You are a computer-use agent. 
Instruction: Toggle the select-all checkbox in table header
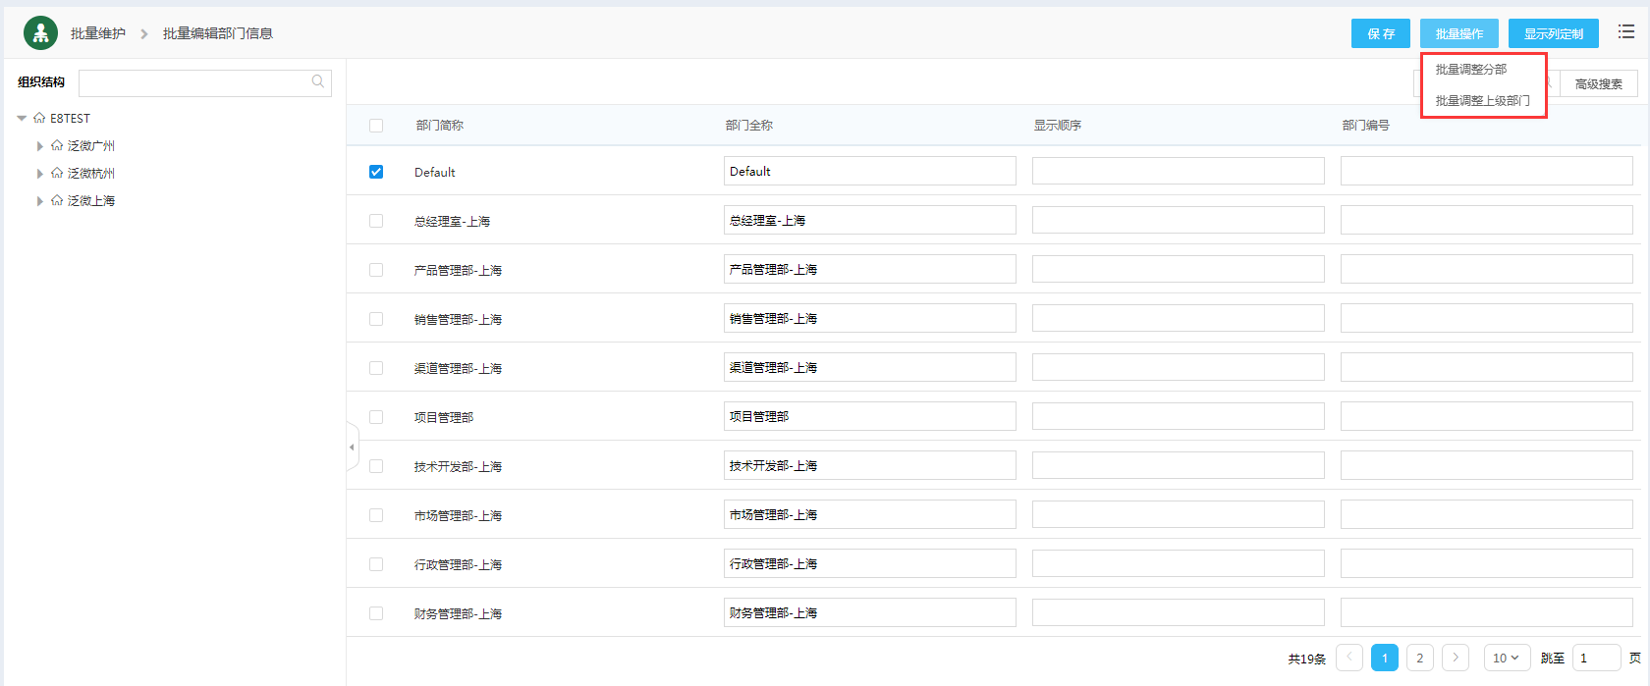coord(376,126)
